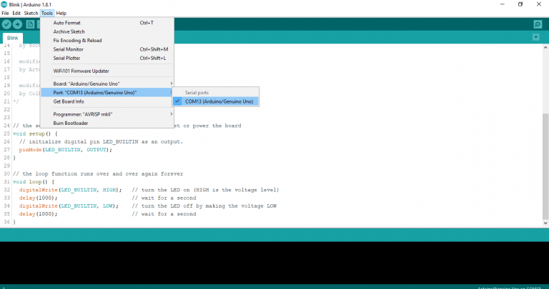Open the Help menu

(61, 13)
